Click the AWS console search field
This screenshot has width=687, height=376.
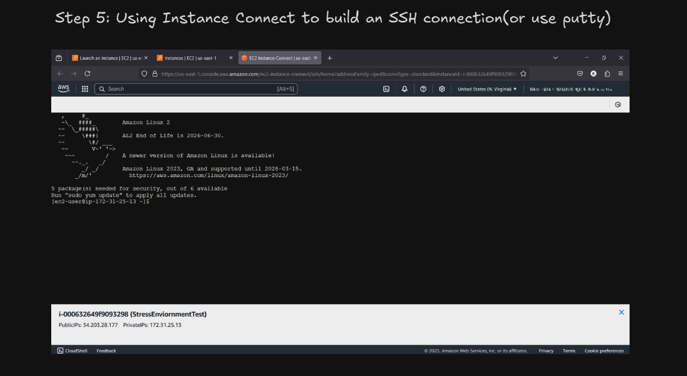(196, 89)
